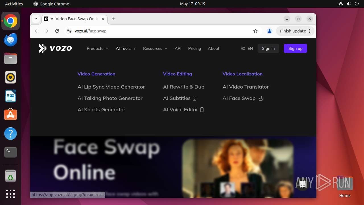This screenshot has height=205, width=364.
Task: Open AI Shorts Generator
Action: coord(102,110)
